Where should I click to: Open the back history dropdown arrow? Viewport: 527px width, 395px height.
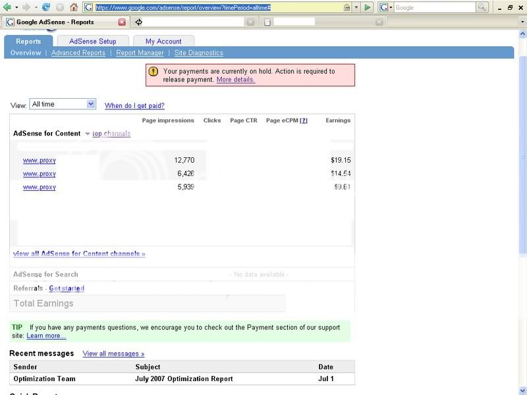pyautogui.click(x=16, y=7)
